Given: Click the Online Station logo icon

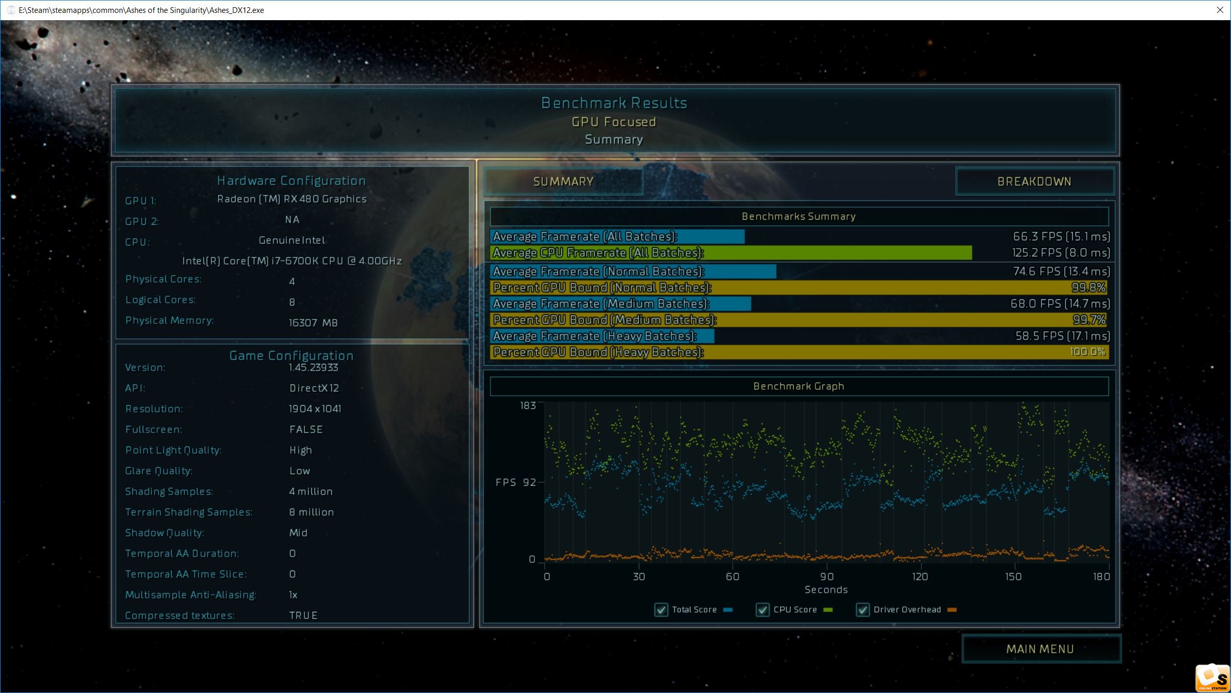Looking at the screenshot, I should pos(1212,678).
